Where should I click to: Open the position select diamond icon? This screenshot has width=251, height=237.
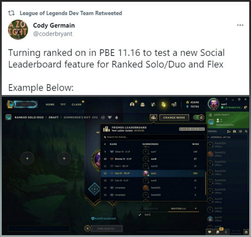pos(94,189)
